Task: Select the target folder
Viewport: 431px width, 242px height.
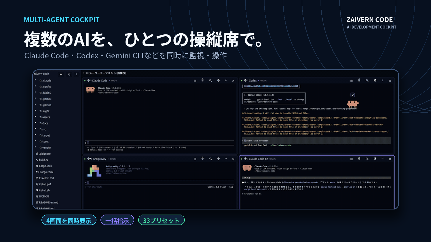Action: point(45,136)
